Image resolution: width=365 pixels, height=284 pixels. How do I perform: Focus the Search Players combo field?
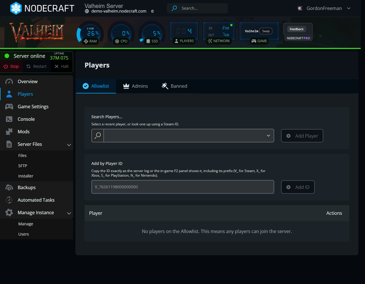pos(183,135)
